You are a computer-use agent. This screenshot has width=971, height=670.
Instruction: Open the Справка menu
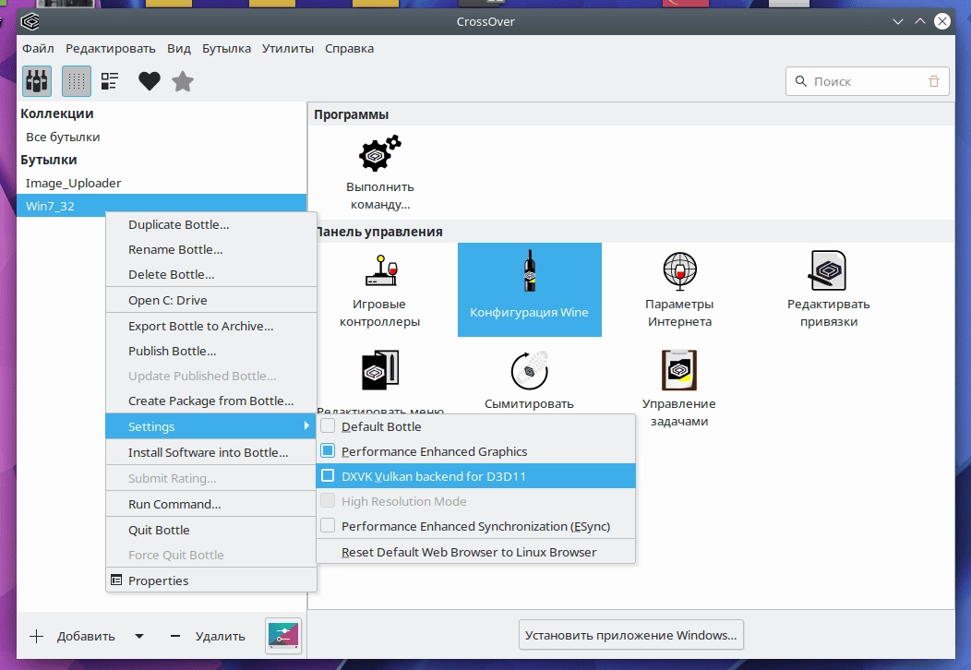(x=349, y=48)
